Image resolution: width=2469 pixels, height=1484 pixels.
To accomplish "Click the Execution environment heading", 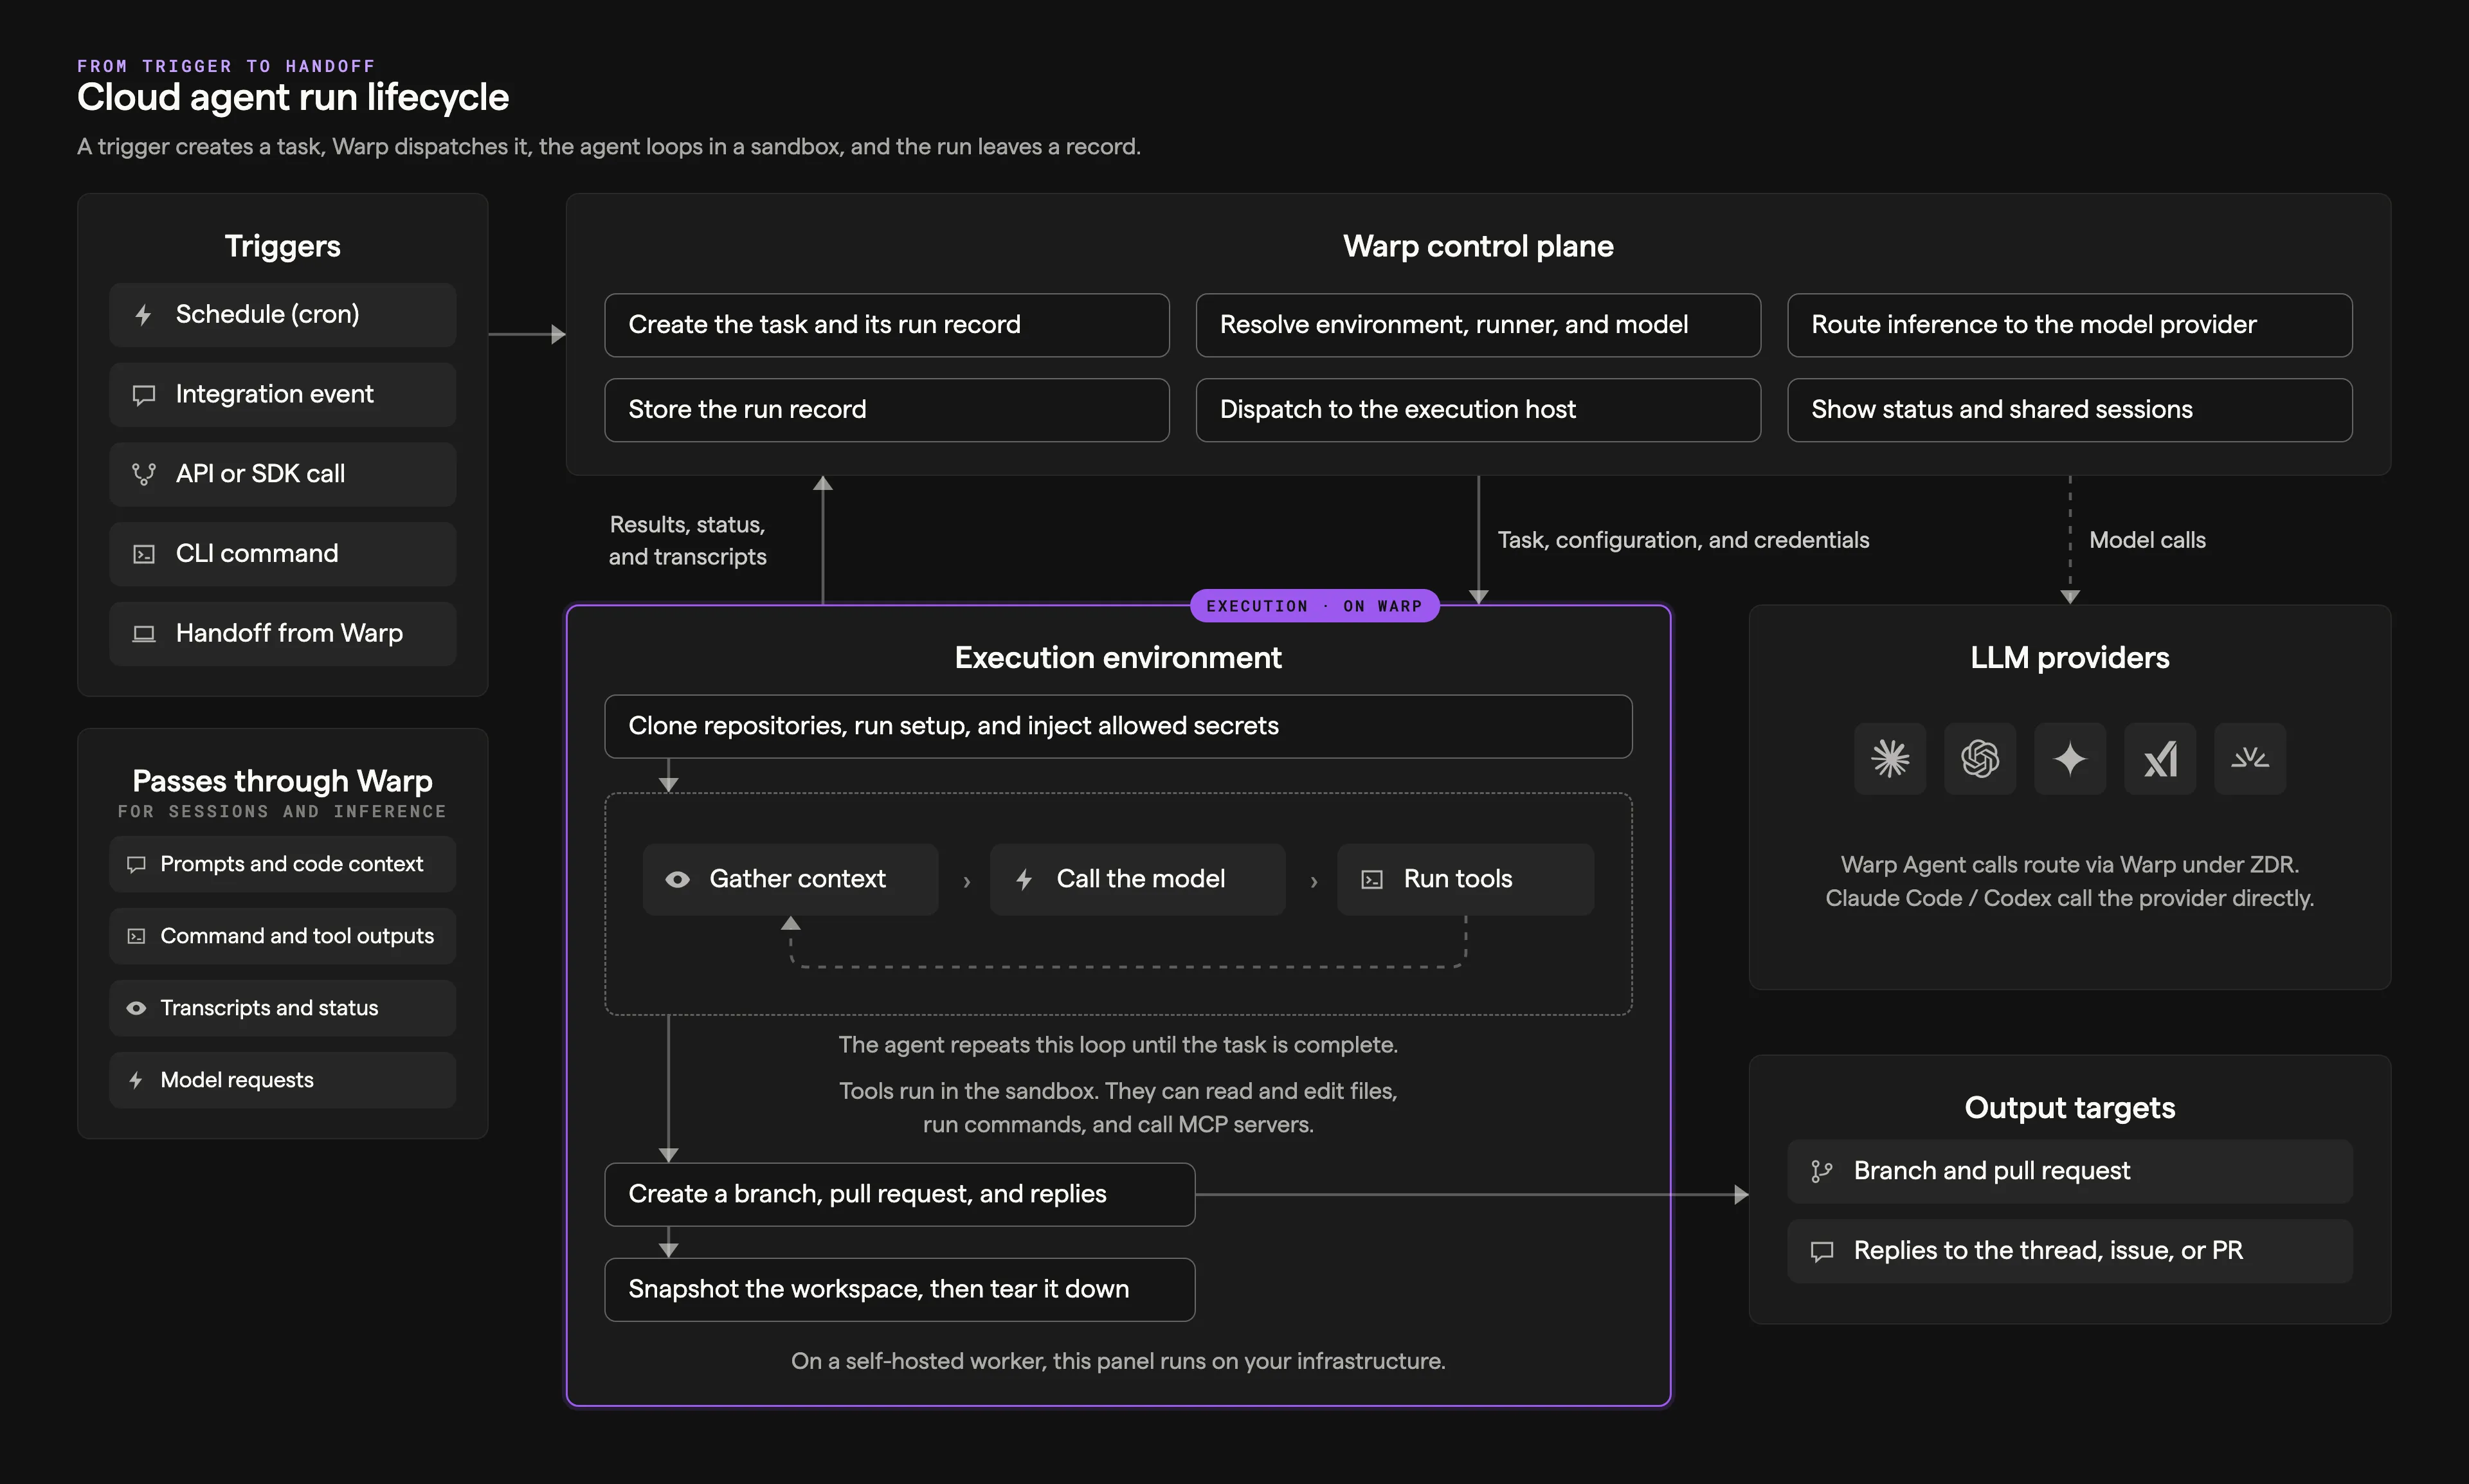I will [1118, 658].
